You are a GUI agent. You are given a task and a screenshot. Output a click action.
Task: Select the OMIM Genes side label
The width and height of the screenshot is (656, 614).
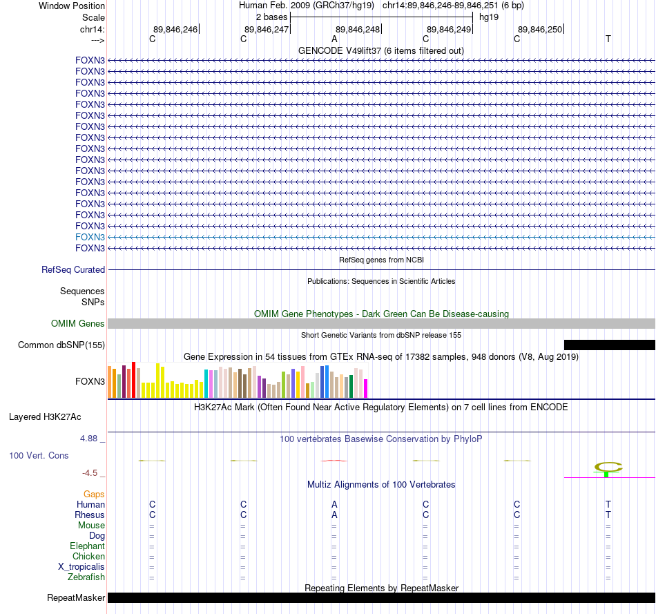click(x=78, y=323)
